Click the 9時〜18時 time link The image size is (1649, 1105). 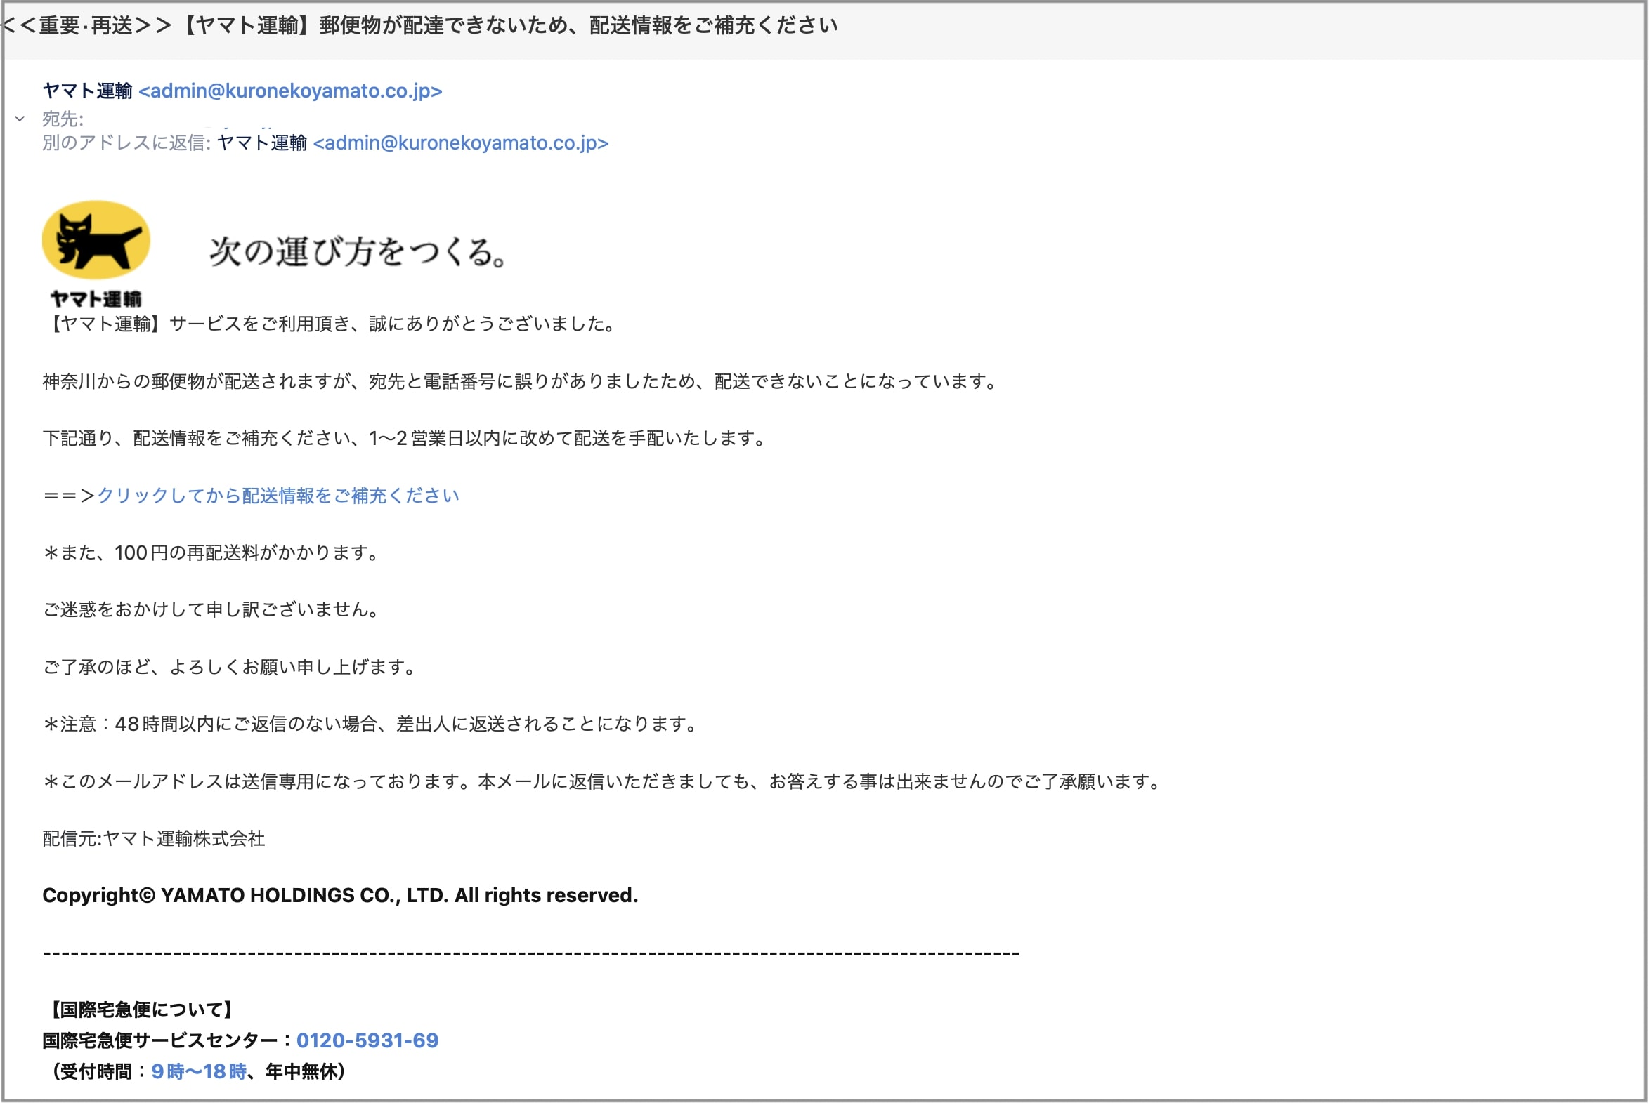point(199,1071)
